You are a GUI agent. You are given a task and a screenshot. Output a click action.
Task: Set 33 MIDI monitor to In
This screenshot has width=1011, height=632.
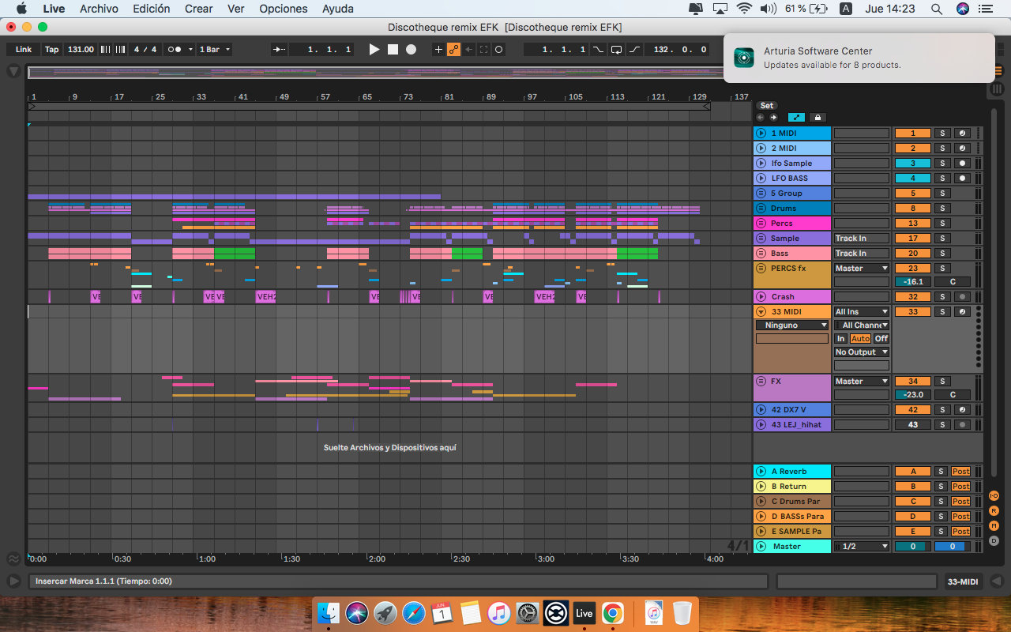click(x=841, y=338)
